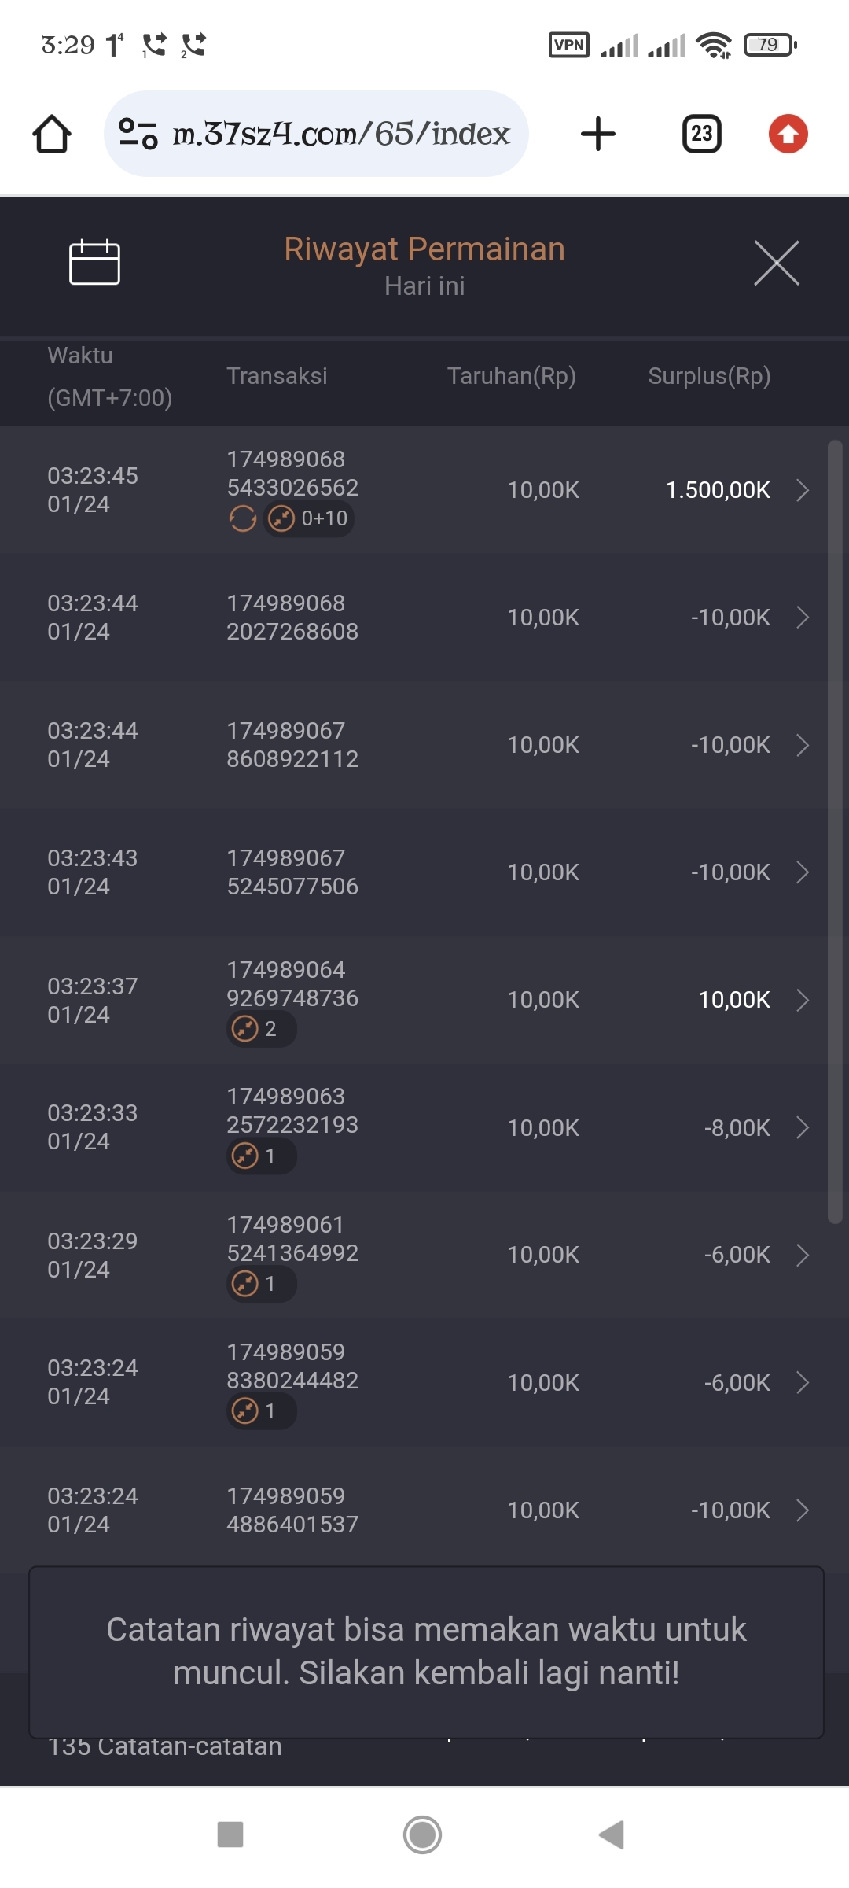Open a new browser tab with plus
The image size is (849, 1888).
click(597, 134)
